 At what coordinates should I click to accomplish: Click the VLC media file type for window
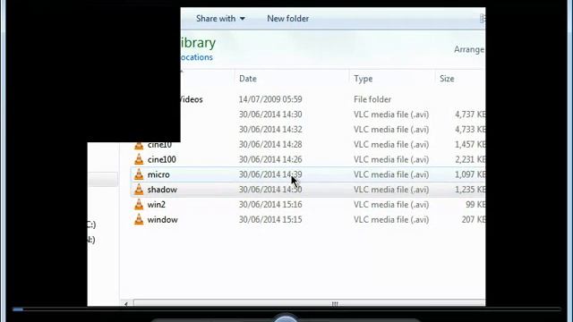(x=391, y=220)
